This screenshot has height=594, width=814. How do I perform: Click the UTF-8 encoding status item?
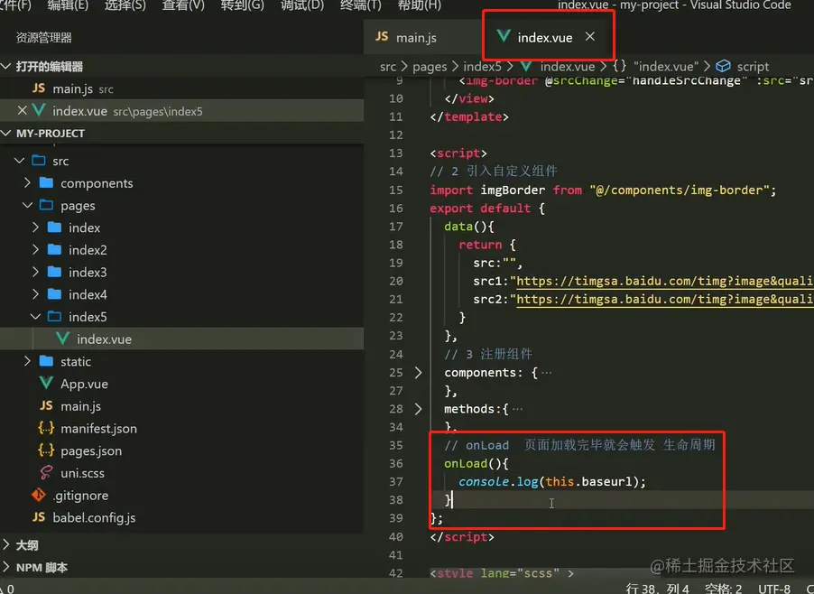click(x=774, y=589)
